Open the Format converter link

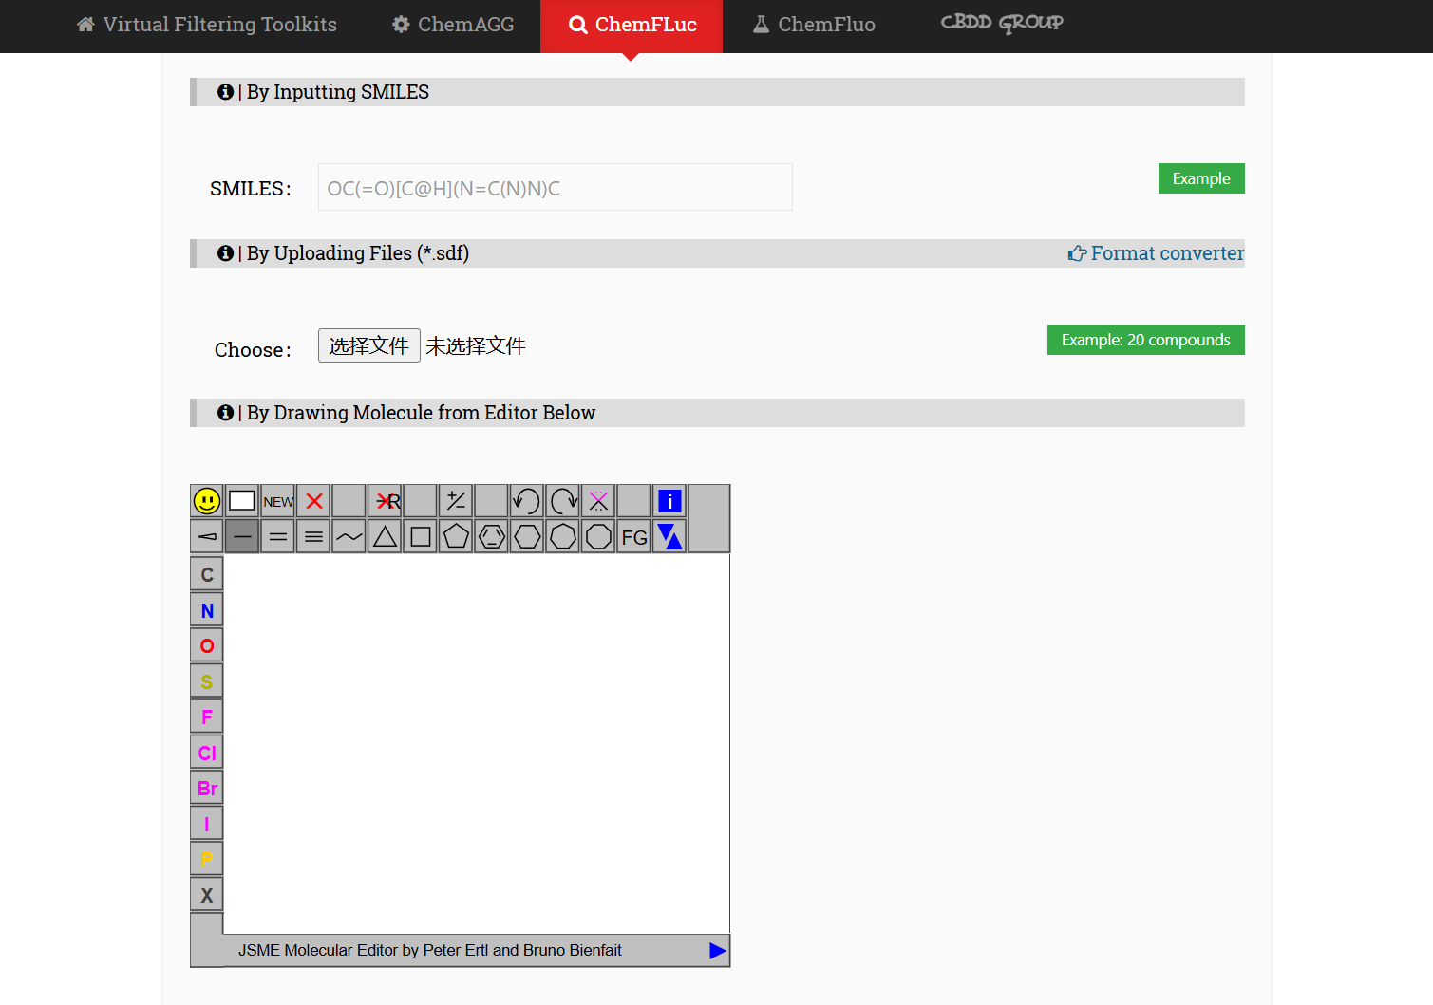point(1156,253)
